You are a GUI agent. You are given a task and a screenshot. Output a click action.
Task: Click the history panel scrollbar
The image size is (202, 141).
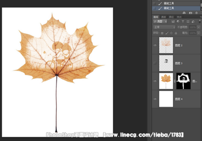(201, 5)
